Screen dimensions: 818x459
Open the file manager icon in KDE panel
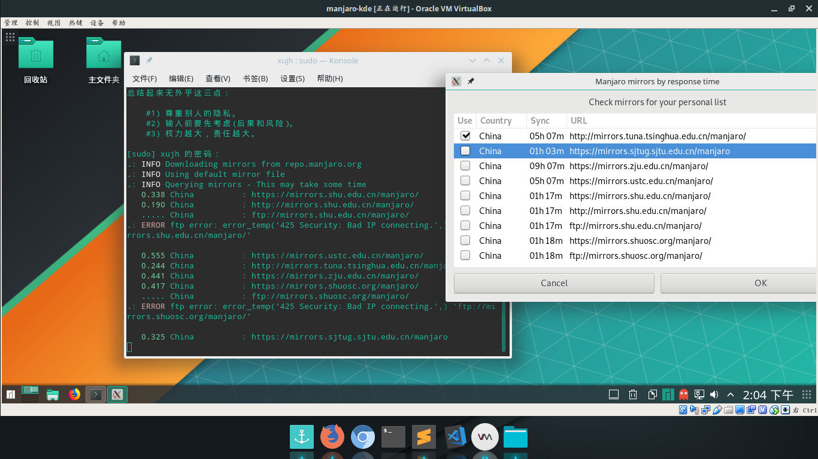53,394
